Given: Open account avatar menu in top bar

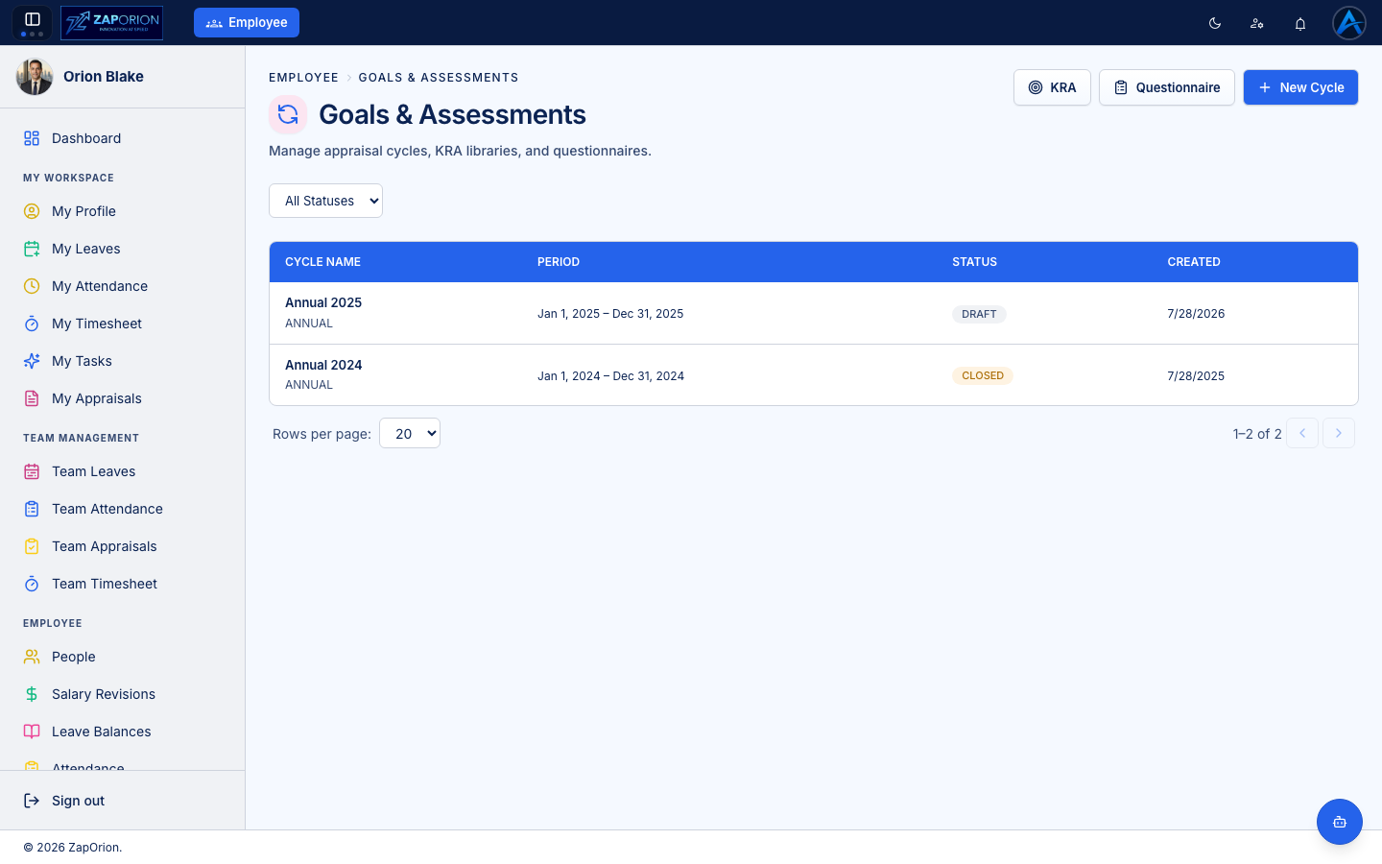Looking at the screenshot, I should [1349, 23].
